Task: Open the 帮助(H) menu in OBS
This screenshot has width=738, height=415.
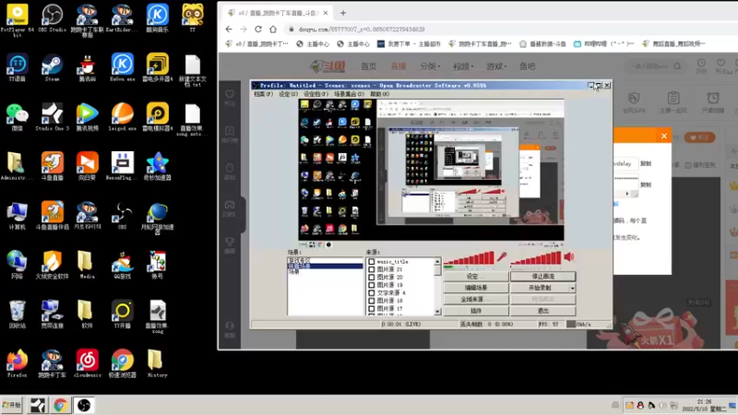Action: coord(379,94)
